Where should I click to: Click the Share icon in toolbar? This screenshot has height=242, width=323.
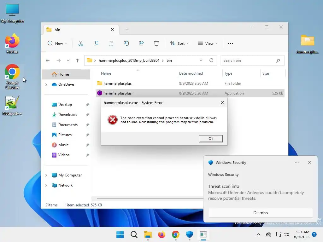click(141, 43)
